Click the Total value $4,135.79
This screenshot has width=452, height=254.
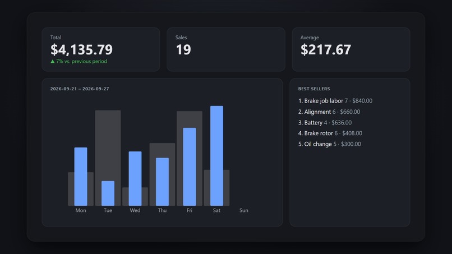point(81,49)
